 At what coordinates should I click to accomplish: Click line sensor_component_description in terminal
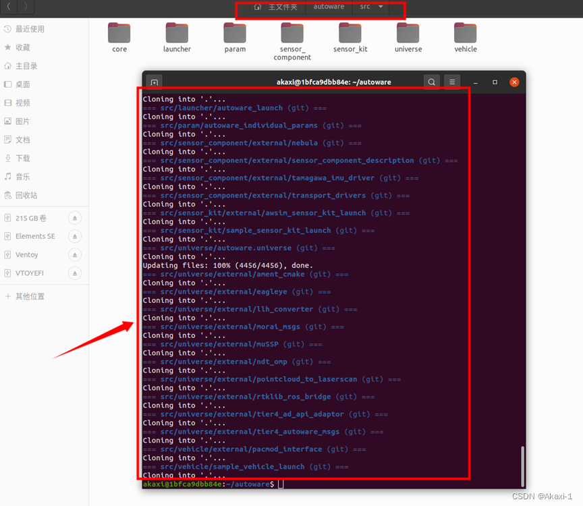click(300, 161)
